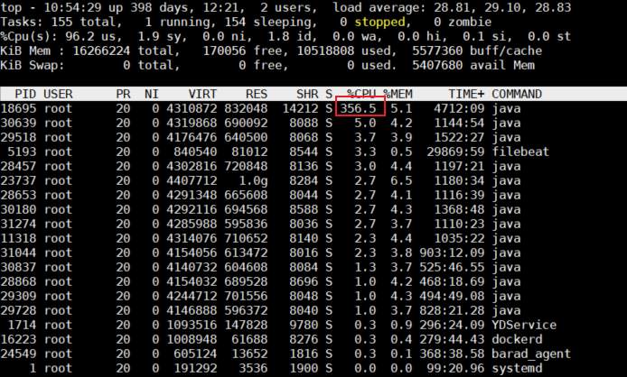Screen dimensions: 627x377
Task: Click the 356.5 CPU value
Action: coord(359,108)
